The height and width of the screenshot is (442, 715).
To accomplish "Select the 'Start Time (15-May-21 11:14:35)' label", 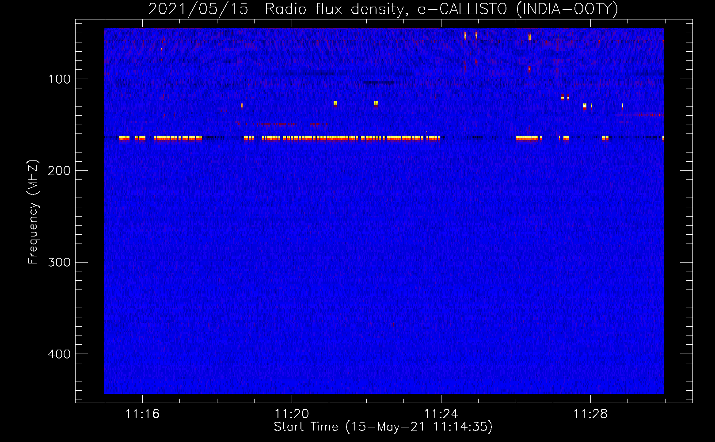I will (383, 427).
